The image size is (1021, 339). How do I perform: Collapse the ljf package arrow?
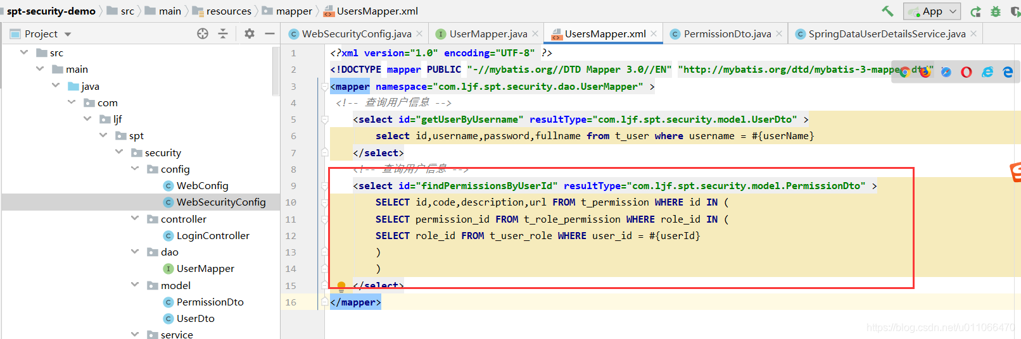pyautogui.click(x=87, y=118)
